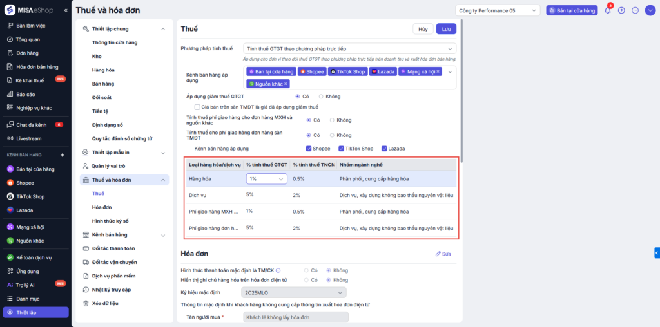Open Bán tại cửa hàng channel in sidebar
The image size is (660, 327).
pos(35,169)
